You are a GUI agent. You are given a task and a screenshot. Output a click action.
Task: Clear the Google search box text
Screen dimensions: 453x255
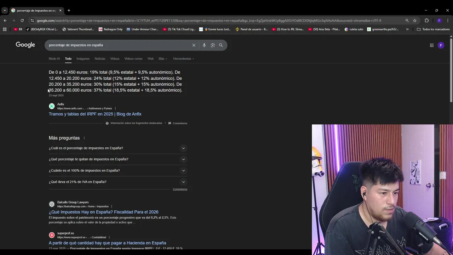pyautogui.click(x=194, y=45)
